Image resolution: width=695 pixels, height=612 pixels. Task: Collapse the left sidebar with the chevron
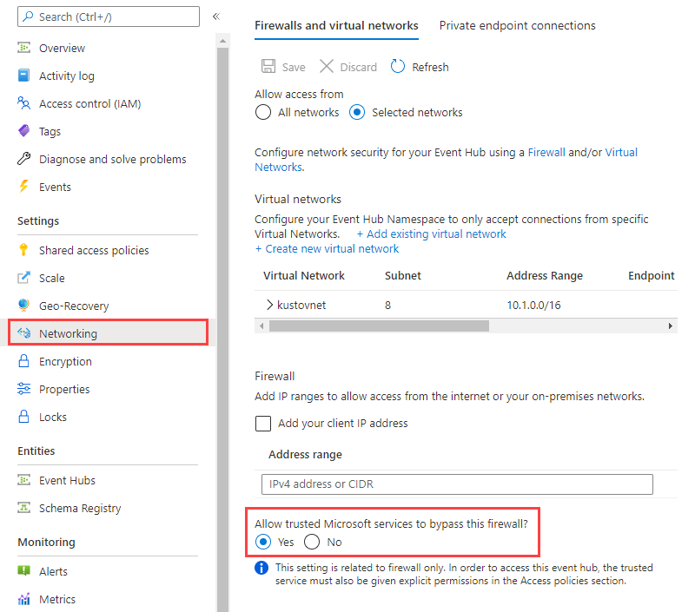[x=215, y=15]
